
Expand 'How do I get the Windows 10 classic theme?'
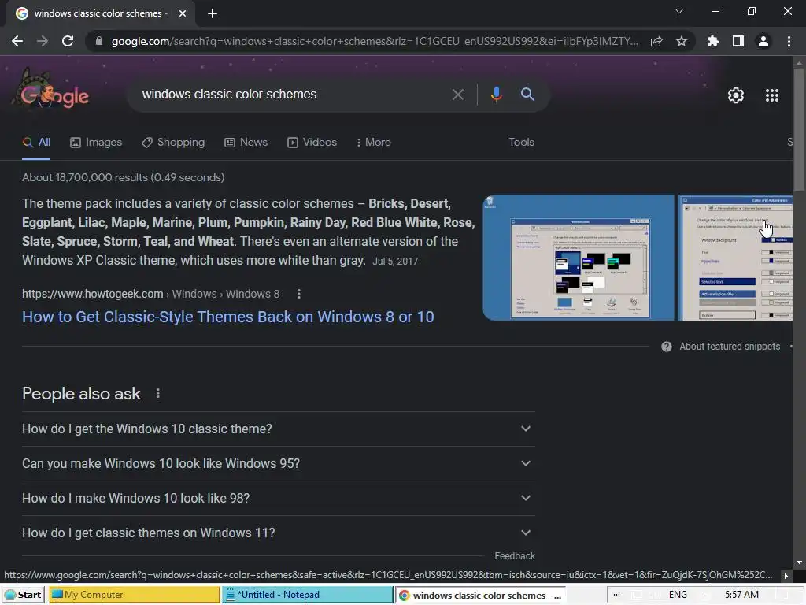(x=278, y=429)
